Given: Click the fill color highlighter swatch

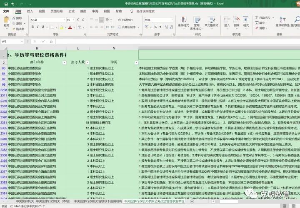Looking at the screenshot, I should point(62,27).
